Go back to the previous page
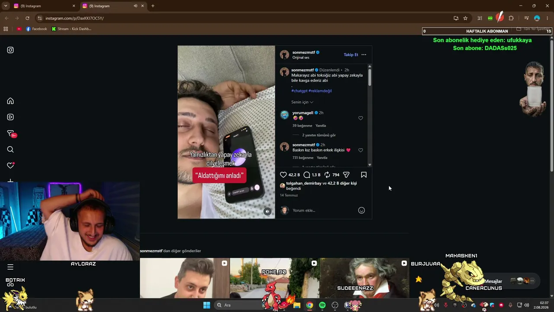The width and height of the screenshot is (554, 312). tap(6, 18)
